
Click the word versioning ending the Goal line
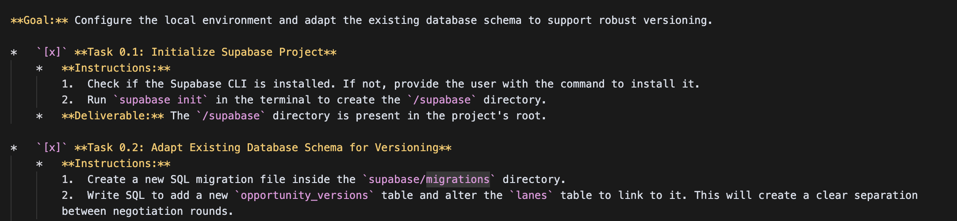tap(678, 20)
